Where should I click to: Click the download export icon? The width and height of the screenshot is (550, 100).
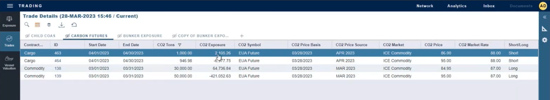click(61, 25)
